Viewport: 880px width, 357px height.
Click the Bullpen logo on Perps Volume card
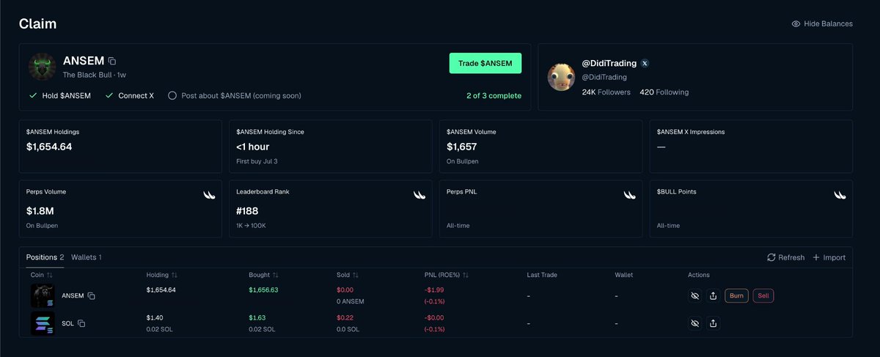(x=209, y=195)
